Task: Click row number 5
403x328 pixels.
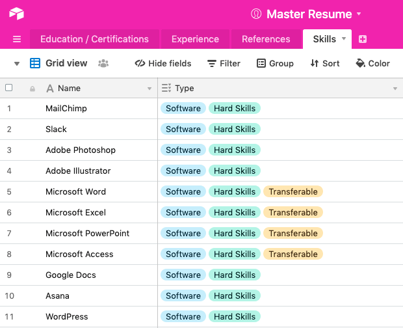Action: [9, 192]
